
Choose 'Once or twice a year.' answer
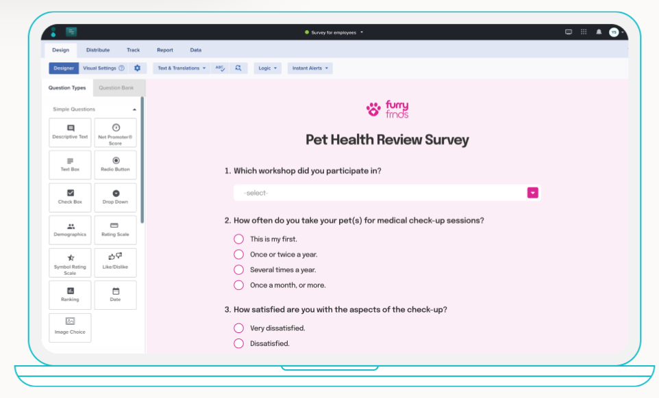click(x=238, y=254)
